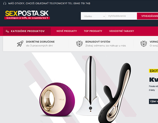Click the dark Výber button on the banner
Image resolution: width=158 pixels, height=123 pixels.
coord(153,101)
